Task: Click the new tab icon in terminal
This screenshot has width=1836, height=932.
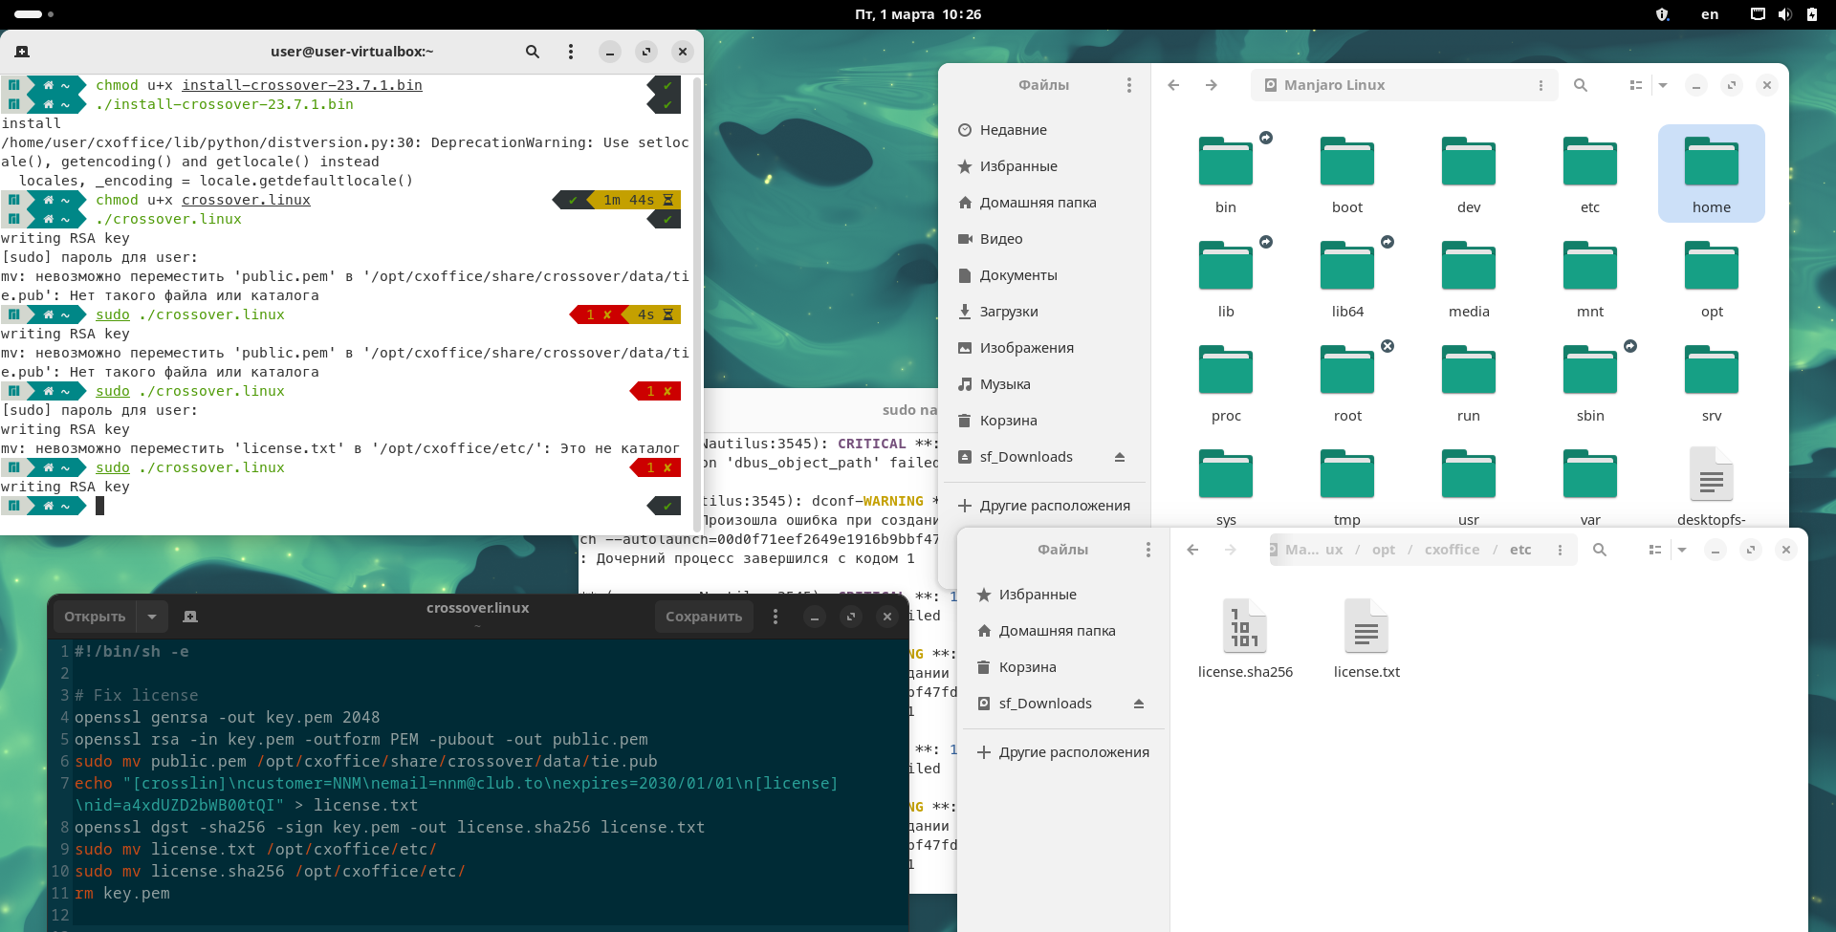Action: [22, 52]
